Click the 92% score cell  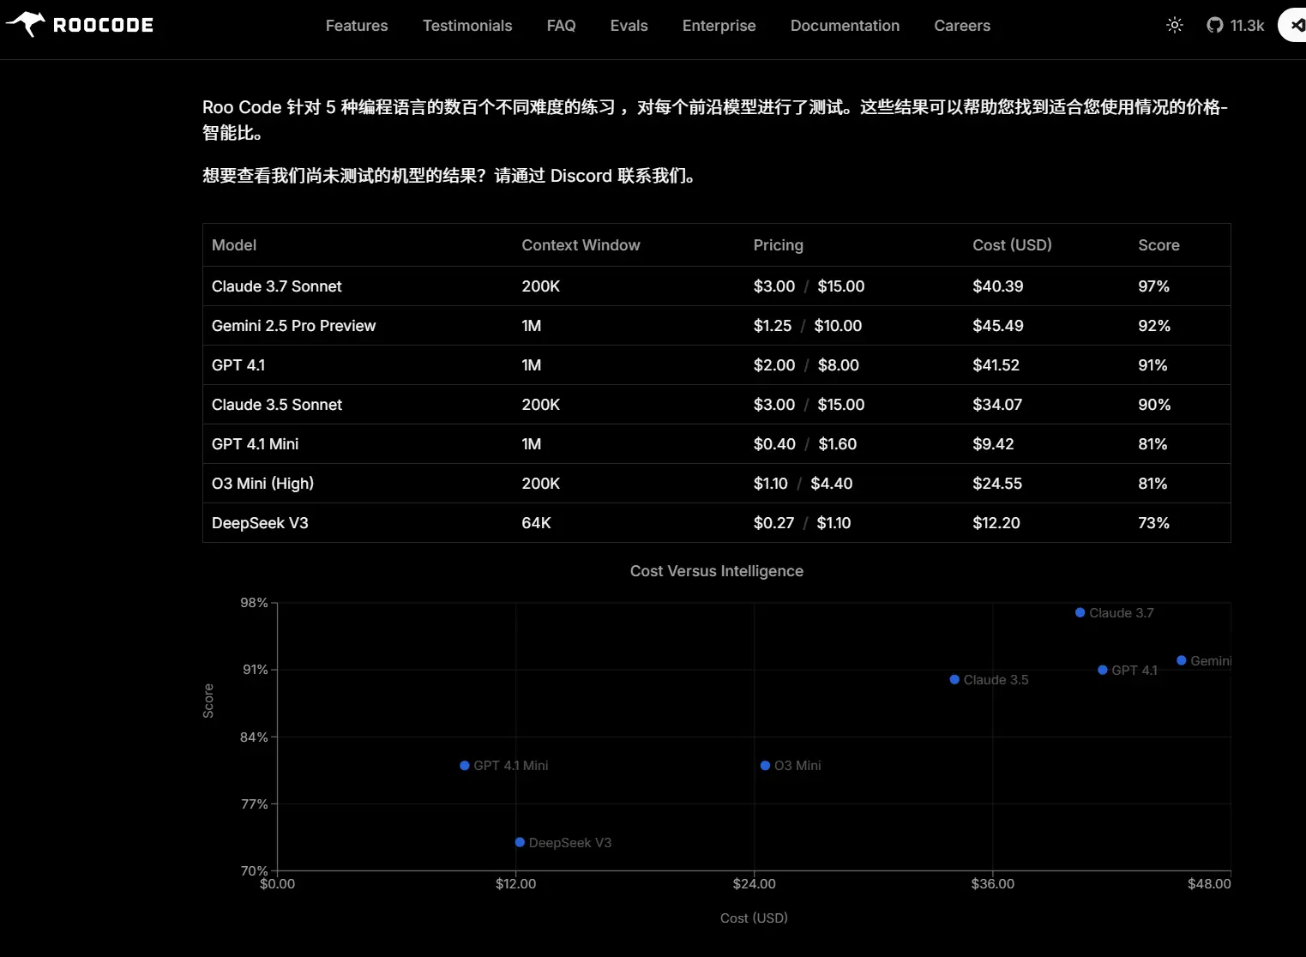click(1154, 326)
